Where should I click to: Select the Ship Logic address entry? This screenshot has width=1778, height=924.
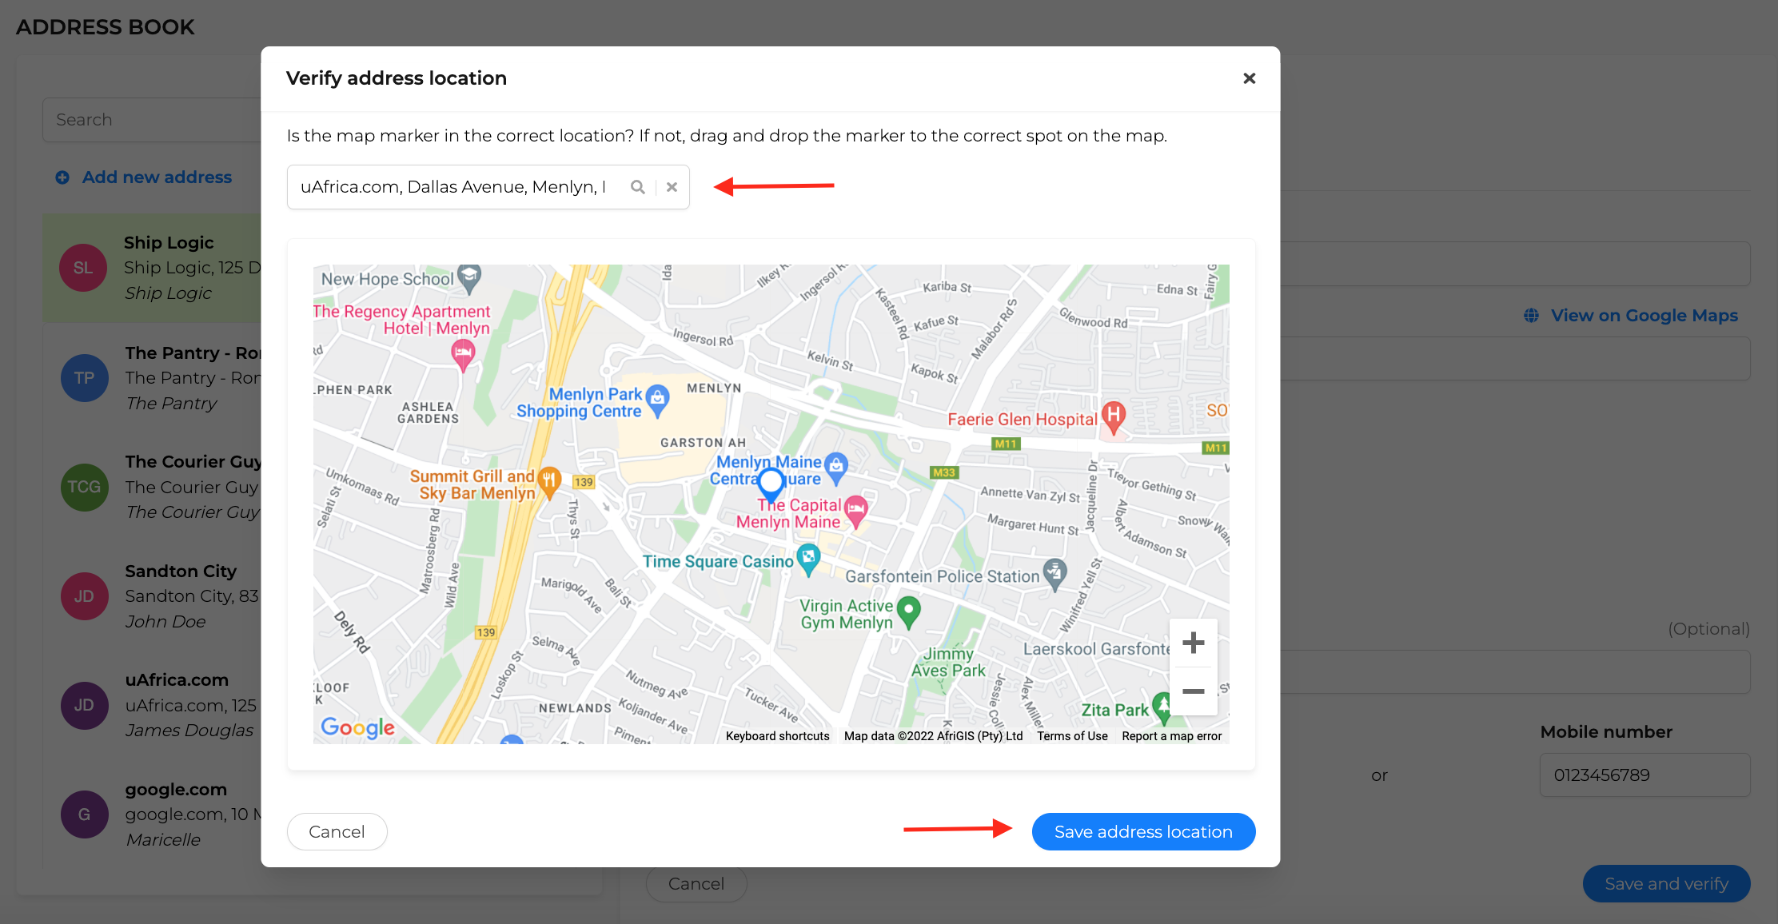pyautogui.click(x=152, y=268)
